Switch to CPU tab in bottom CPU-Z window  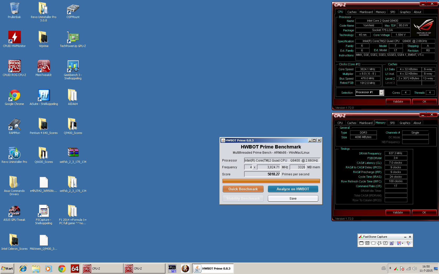point(340,123)
